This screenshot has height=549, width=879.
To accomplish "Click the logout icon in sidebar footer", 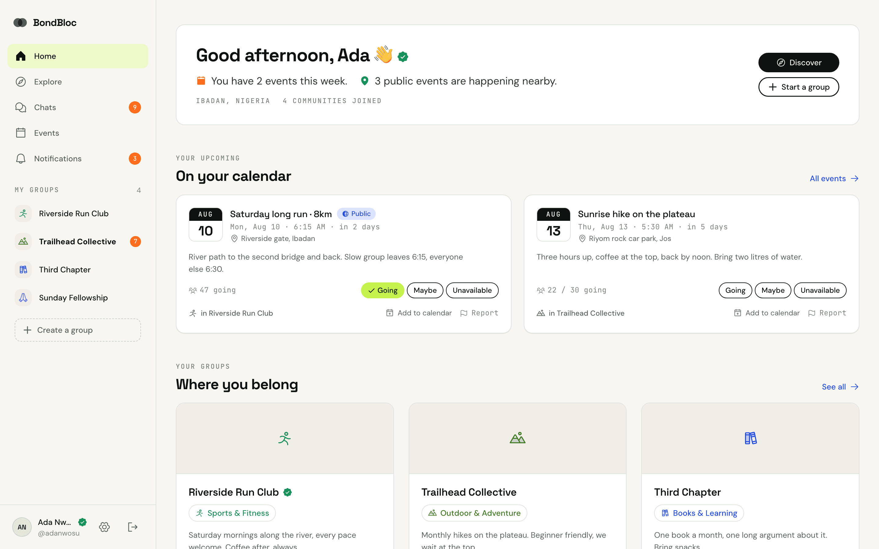I will pos(132,527).
